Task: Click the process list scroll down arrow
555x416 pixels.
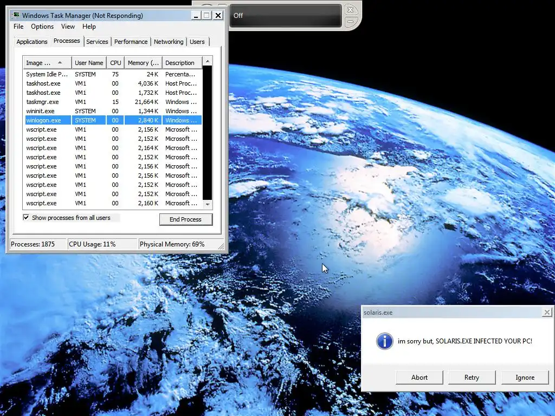Action: pyautogui.click(x=208, y=204)
